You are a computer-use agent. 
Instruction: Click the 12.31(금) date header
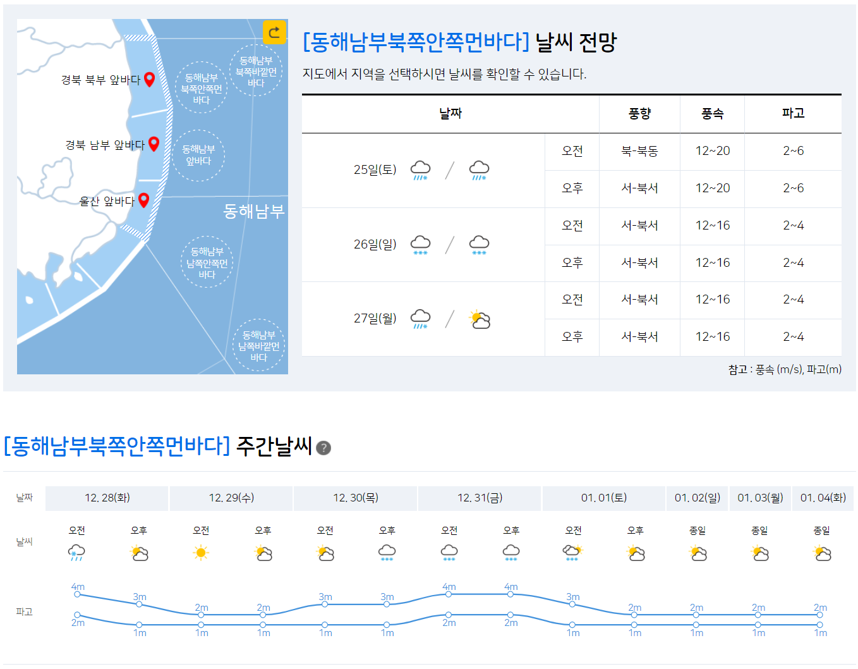tap(480, 498)
